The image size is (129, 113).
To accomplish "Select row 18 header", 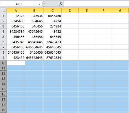I will coord(3,105).
